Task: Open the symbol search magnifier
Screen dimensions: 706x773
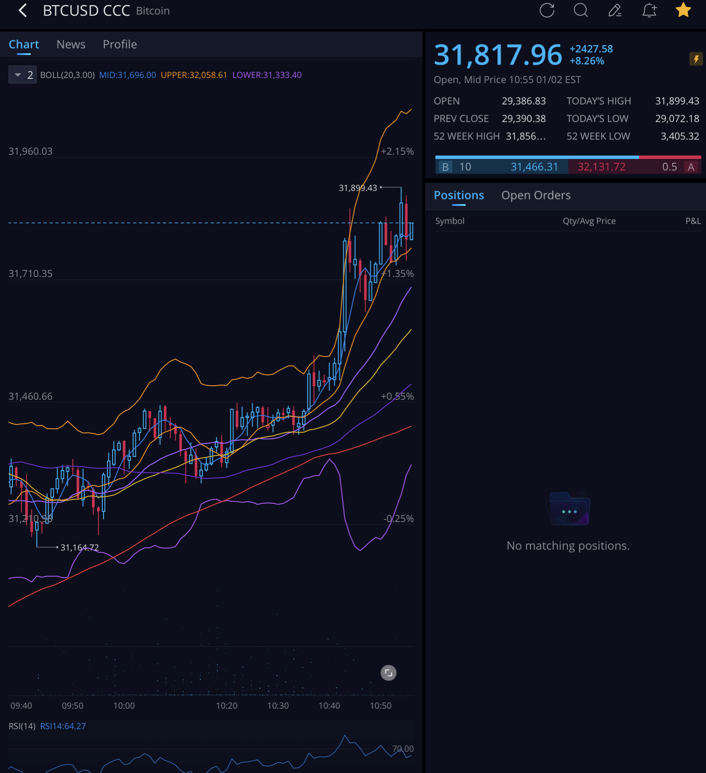Action: point(580,11)
